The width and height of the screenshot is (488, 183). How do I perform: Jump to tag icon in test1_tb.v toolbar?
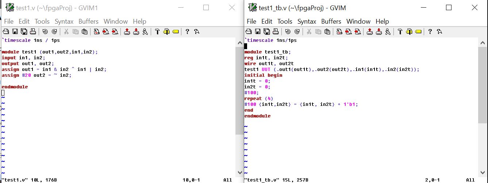tap(418, 32)
